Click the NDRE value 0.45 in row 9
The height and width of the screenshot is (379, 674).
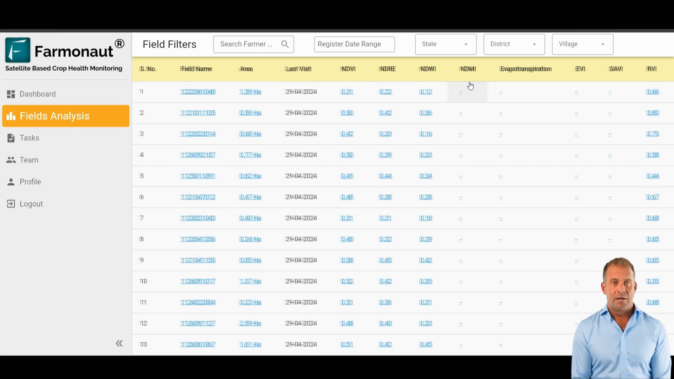point(385,260)
